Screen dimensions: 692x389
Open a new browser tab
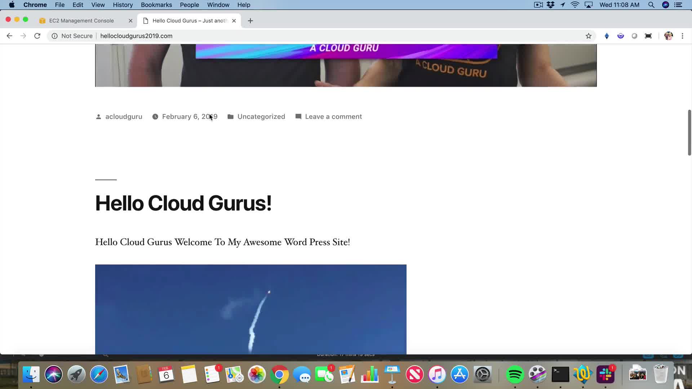click(250, 21)
